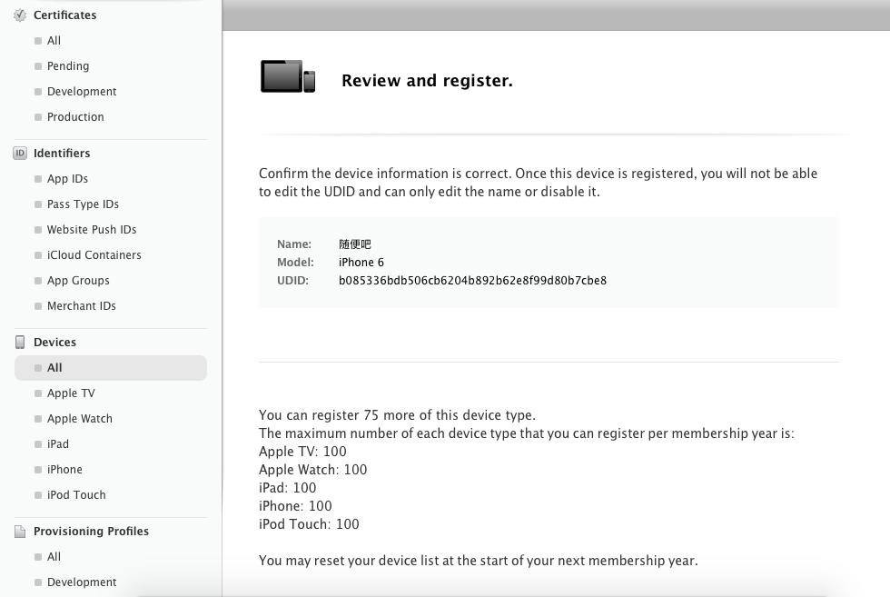The width and height of the screenshot is (890, 597).
Task: Open Development under Provisioning Profiles
Action: tap(82, 582)
